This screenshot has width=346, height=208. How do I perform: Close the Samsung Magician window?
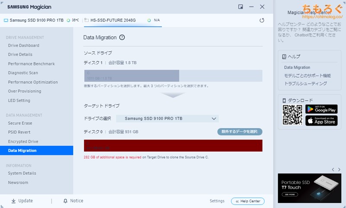coord(262,7)
